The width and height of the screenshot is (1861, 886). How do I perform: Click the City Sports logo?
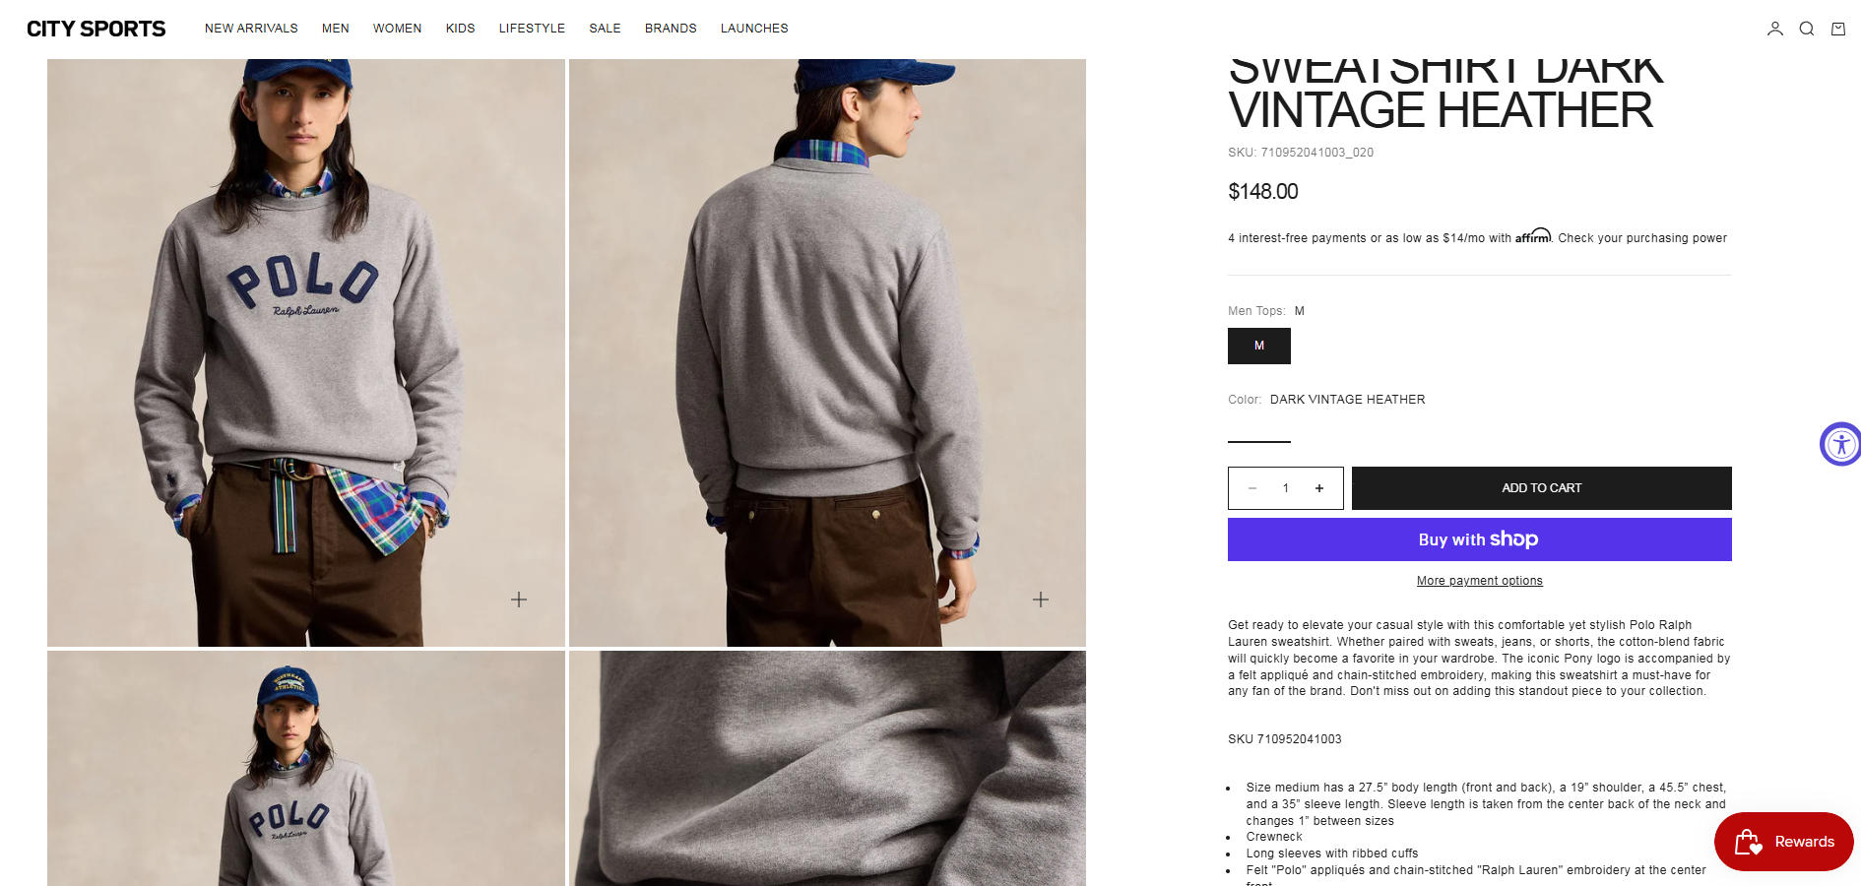[x=96, y=29]
